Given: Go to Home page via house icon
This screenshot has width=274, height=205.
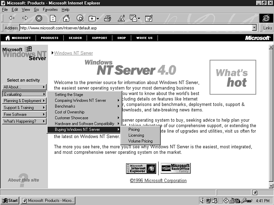Looking at the screenshot, I should pos(66,18).
